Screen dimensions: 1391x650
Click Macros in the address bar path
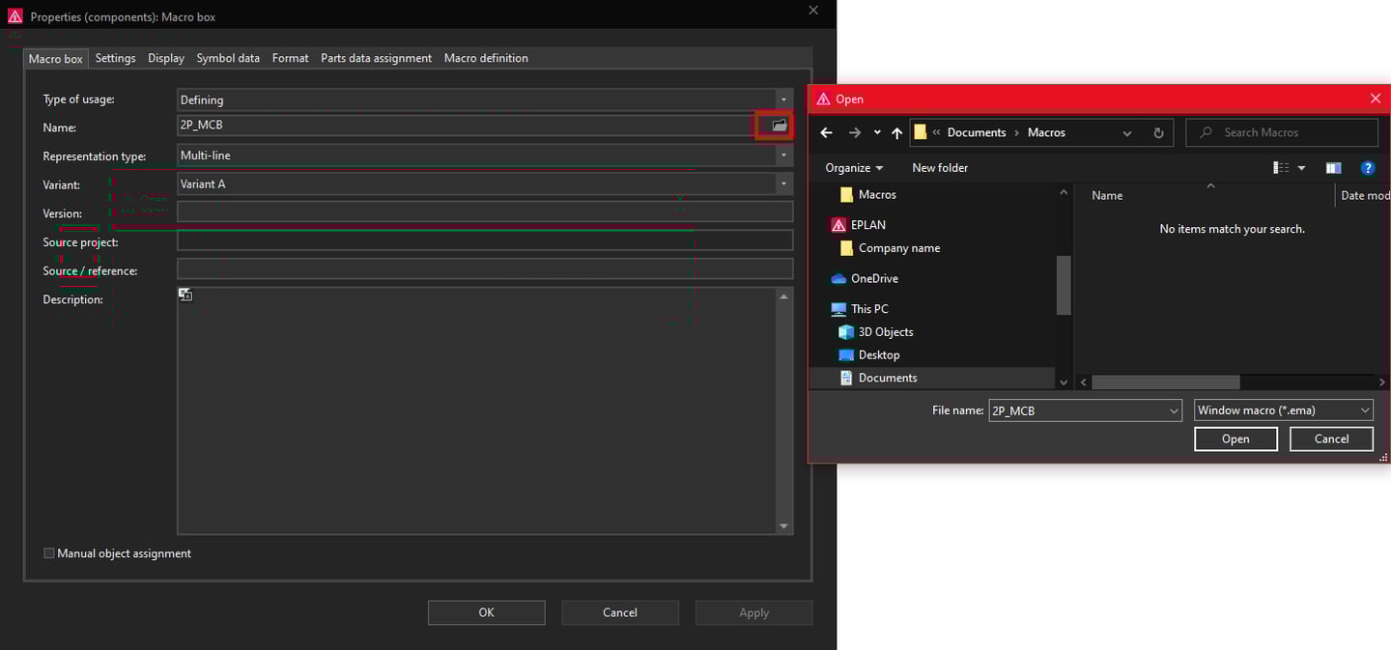[1046, 132]
